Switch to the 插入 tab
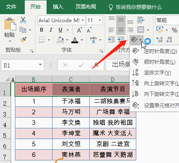This screenshot has width=179, height=163. point(58,7)
